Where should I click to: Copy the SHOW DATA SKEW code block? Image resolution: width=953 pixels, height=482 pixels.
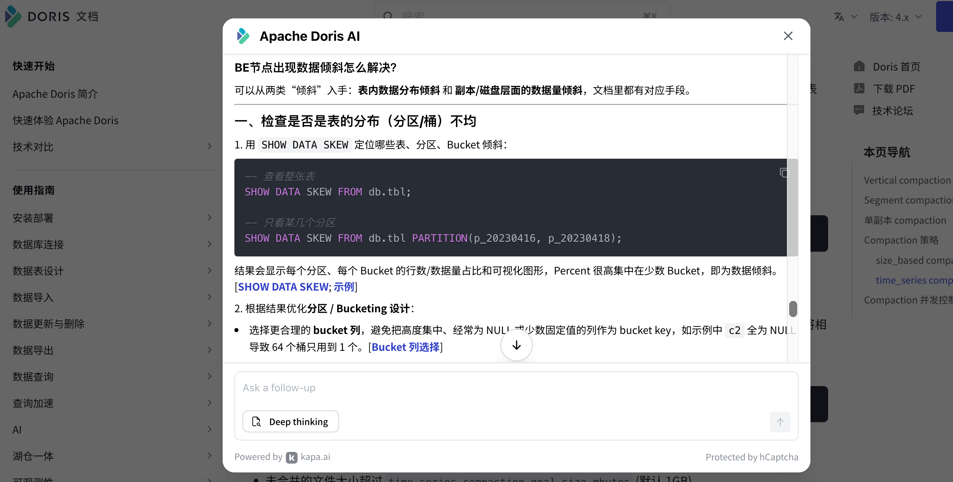pos(784,173)
